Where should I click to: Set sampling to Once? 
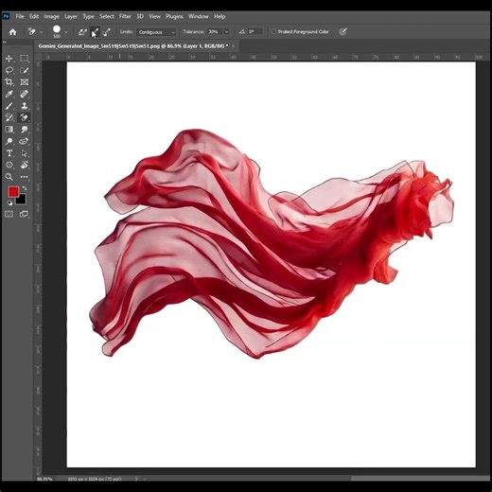[x=95, y=32]
